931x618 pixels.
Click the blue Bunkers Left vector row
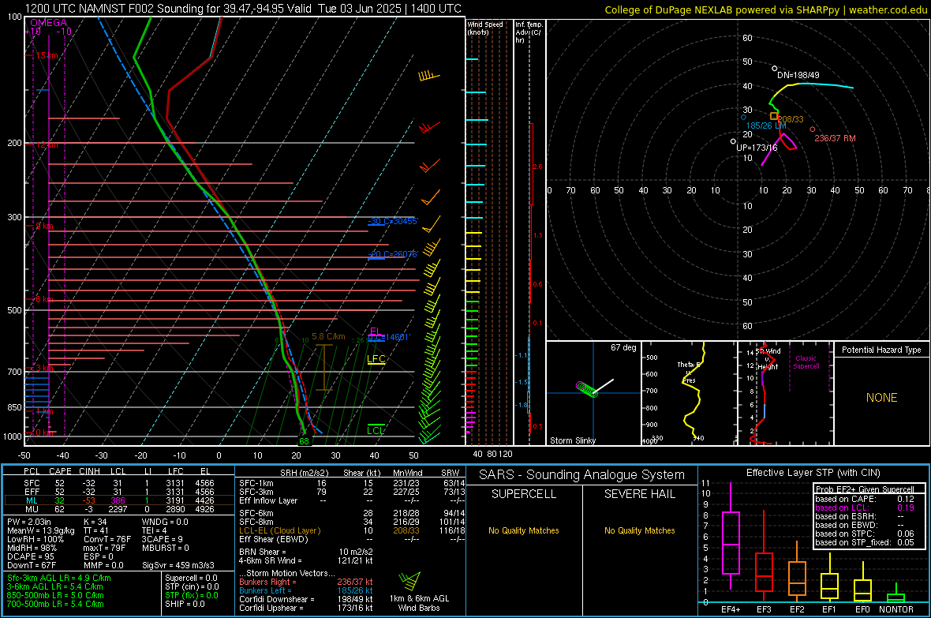point(306,590)
